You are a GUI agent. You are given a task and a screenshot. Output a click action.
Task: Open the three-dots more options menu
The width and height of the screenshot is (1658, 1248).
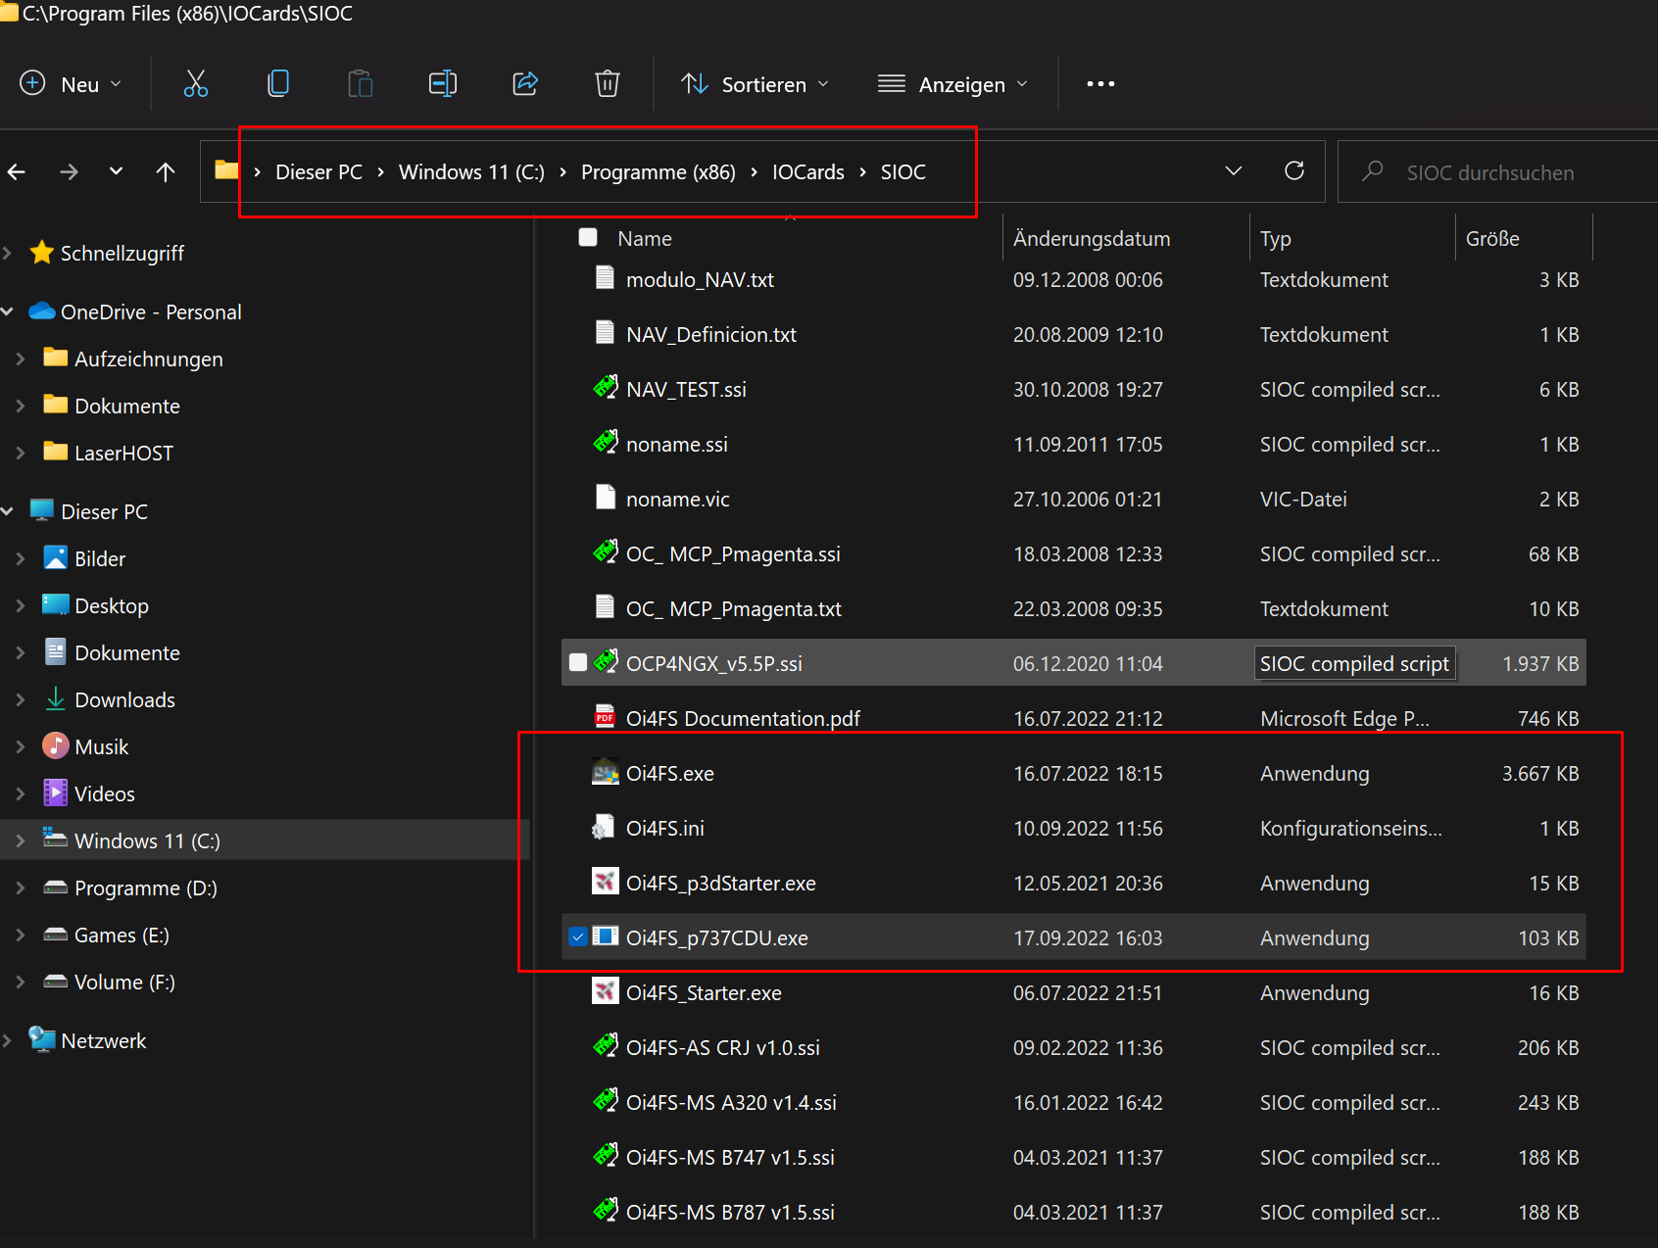pos(1100,84)
